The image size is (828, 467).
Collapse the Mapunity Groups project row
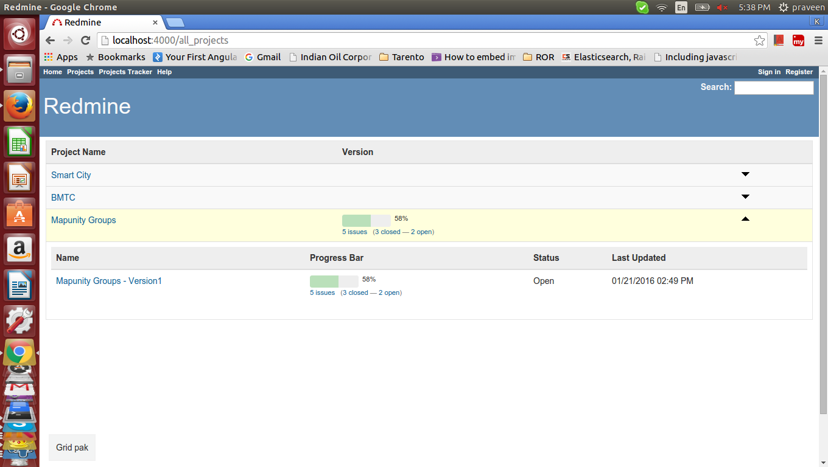pyautogui.click(x=745, y=219)
